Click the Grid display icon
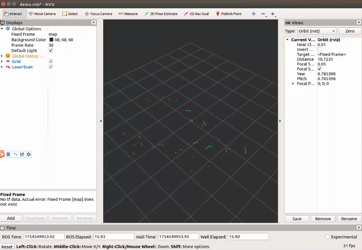 click(8, 62)
